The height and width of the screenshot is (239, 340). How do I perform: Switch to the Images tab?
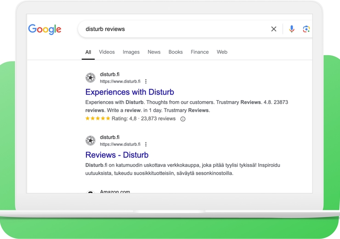pos(131,52)
